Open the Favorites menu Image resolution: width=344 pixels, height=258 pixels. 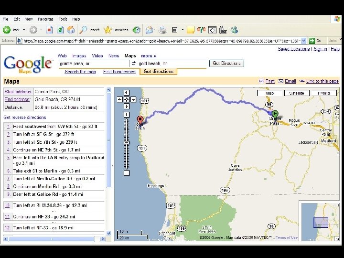(x=45, y=19)
